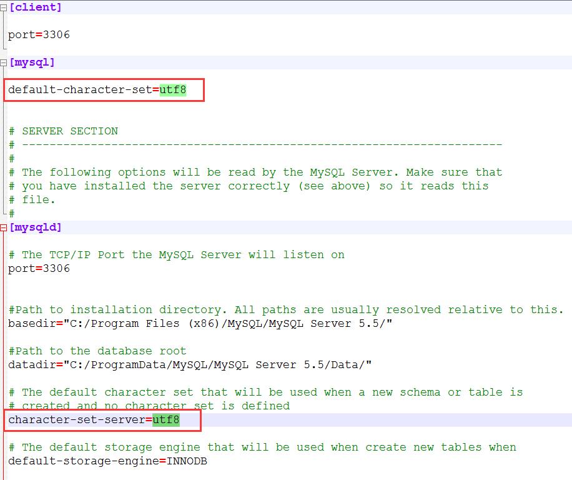This screenshot has height=480, width=572.
Task: Click the comment 'you have installed the server correctly'
Action: [249, 186]
